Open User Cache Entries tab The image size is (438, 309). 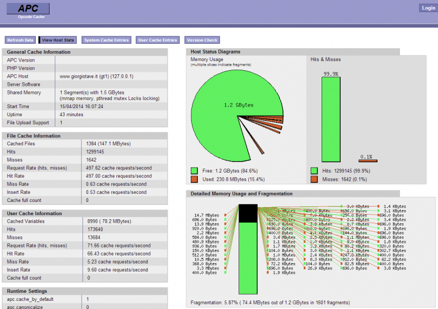[x=157, y=40]
